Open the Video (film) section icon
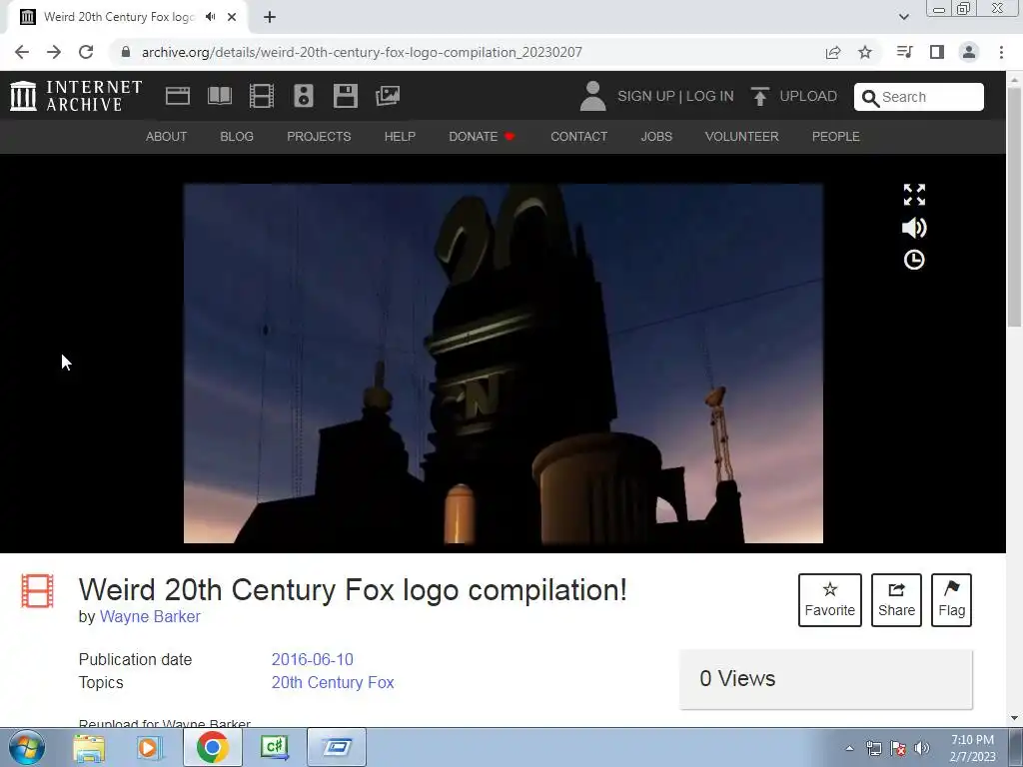1023x767 pixels. (262, 96)
